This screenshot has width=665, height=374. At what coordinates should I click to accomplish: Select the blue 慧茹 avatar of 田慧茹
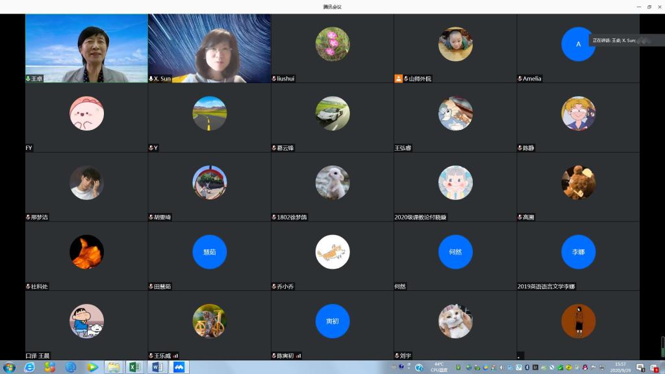click(x=209, y=252)
